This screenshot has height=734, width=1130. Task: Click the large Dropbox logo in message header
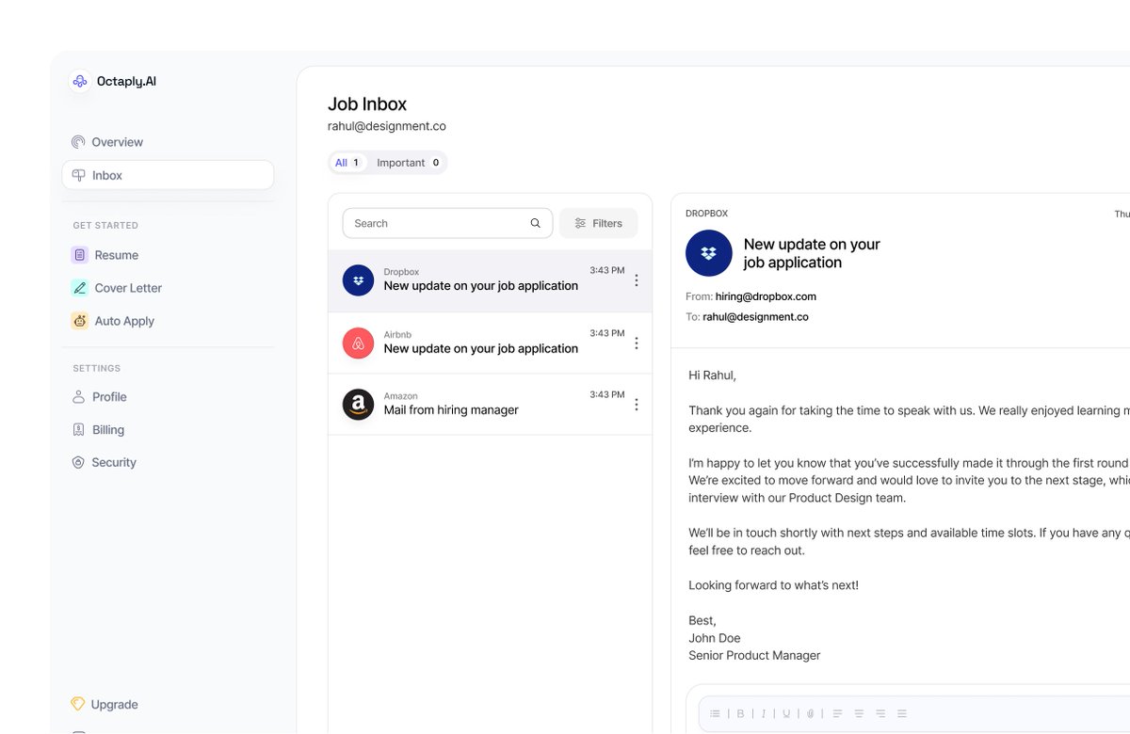point(709,253)
